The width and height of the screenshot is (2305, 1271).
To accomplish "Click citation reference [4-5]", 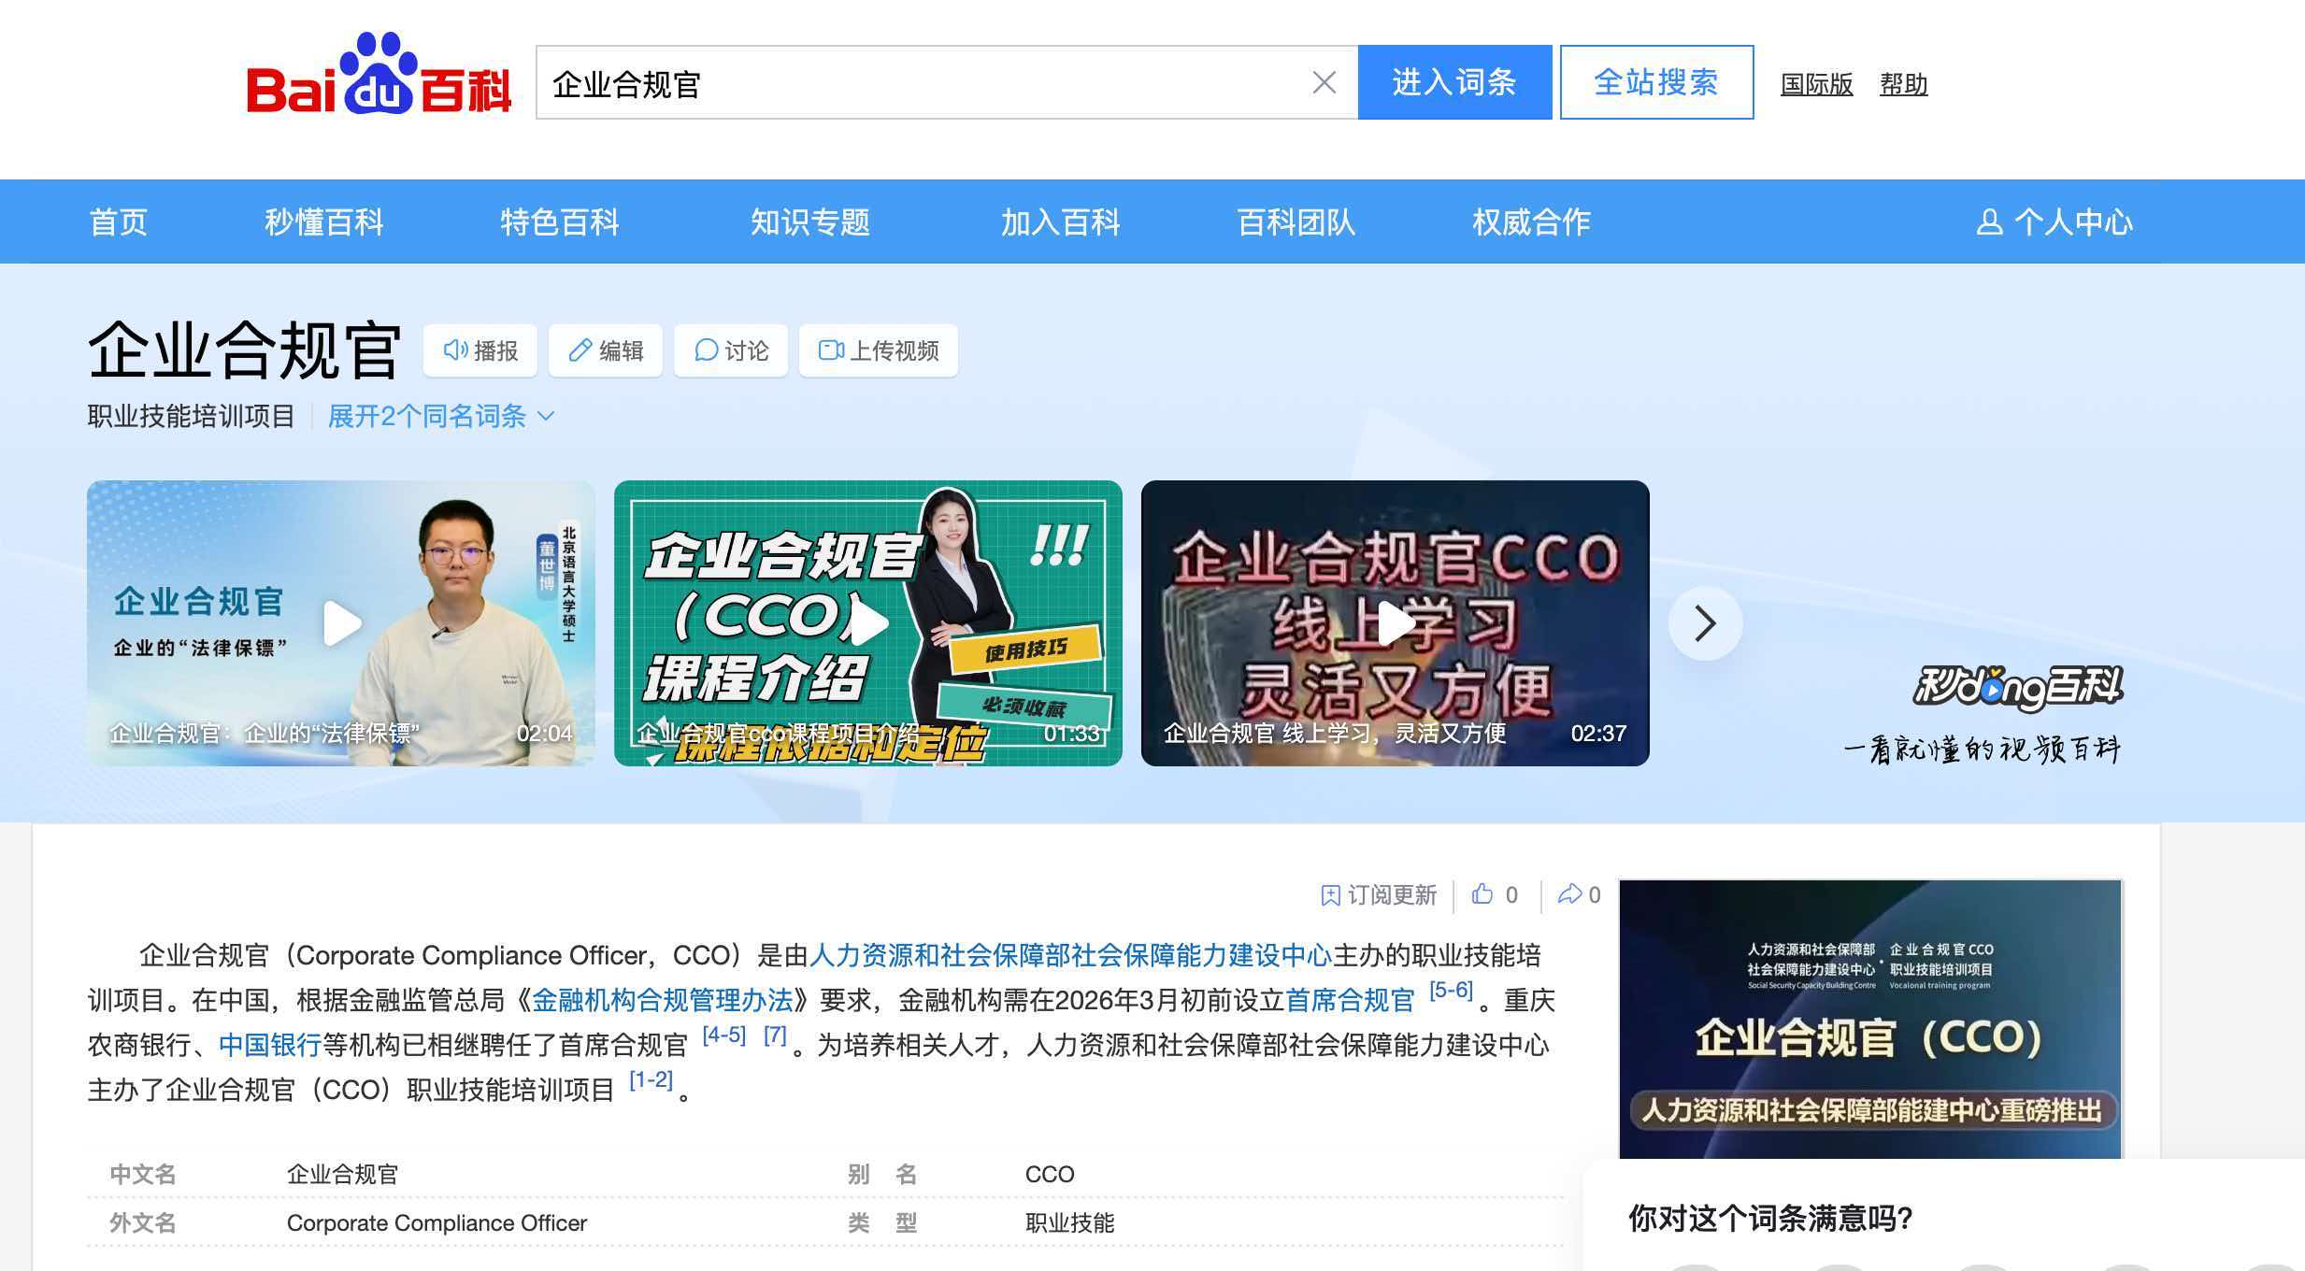I will pyautogui.click(x=724, y=1035).
